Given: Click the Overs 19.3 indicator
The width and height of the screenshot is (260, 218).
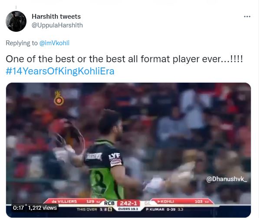Looking at the screenshot, I should [x=128, y=209].
